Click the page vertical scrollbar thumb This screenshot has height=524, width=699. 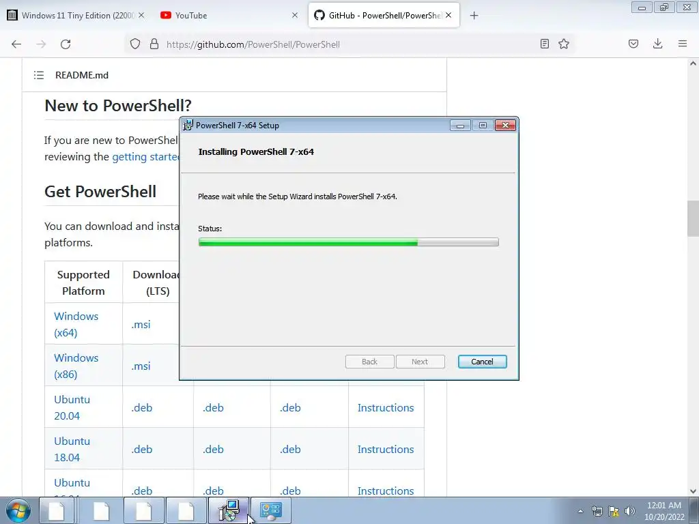(693, 219)
